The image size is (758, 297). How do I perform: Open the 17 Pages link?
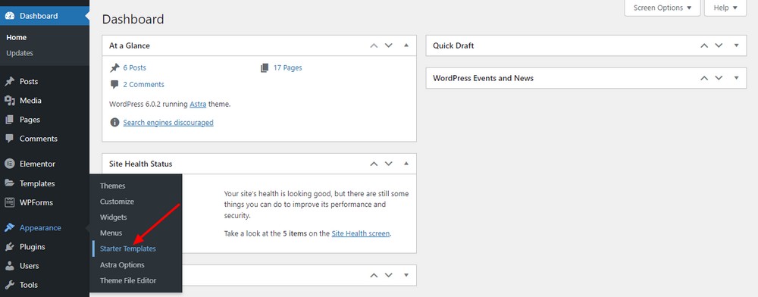287,68
